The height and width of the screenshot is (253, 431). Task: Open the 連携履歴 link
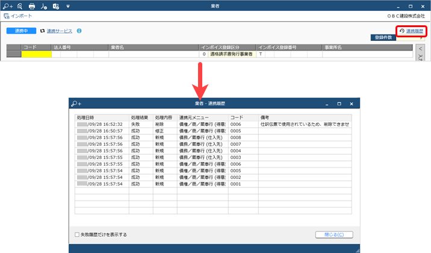tap(415, 31)
